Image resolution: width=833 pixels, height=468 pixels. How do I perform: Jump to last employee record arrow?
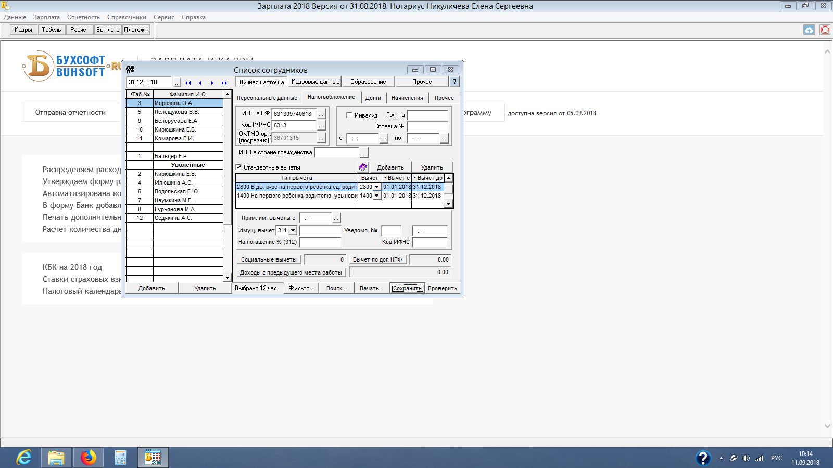(x=224, y=83)
